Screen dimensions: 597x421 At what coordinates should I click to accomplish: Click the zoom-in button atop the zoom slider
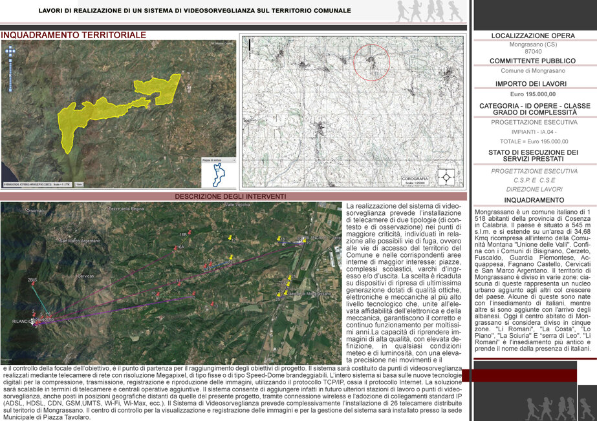tap(10, 61)
